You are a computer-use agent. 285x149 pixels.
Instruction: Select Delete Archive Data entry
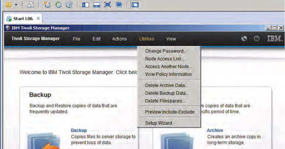[x=169, y=85]
